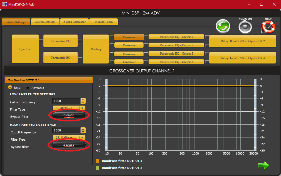Click green BandPass filter OUTPUT 2 legend swatch
The image size is (281, 176).
[98, 168]
